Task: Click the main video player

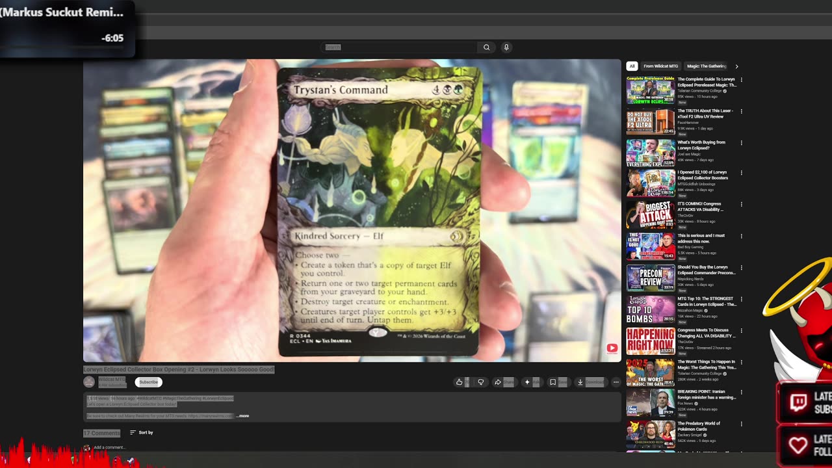Action: (352, 211)
